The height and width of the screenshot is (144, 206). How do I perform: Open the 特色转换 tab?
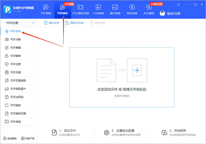click(x=132, y=10)
